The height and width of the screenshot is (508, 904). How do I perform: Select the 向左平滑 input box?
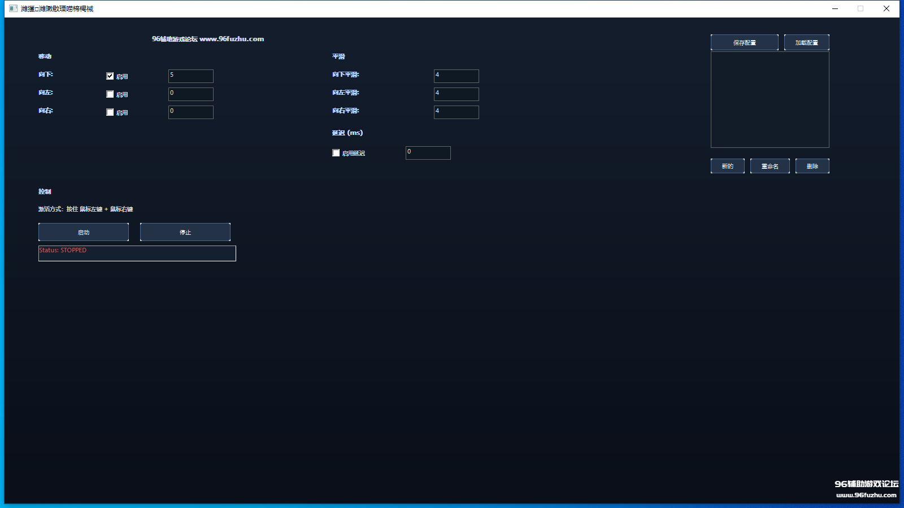pyautogui.click(x=457, y=94)
